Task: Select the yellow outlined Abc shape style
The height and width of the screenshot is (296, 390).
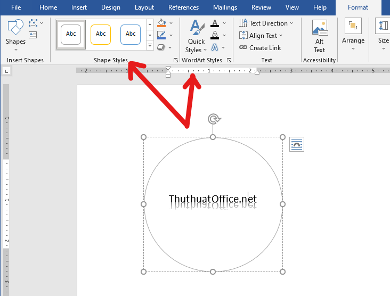Action: [101, 34]
